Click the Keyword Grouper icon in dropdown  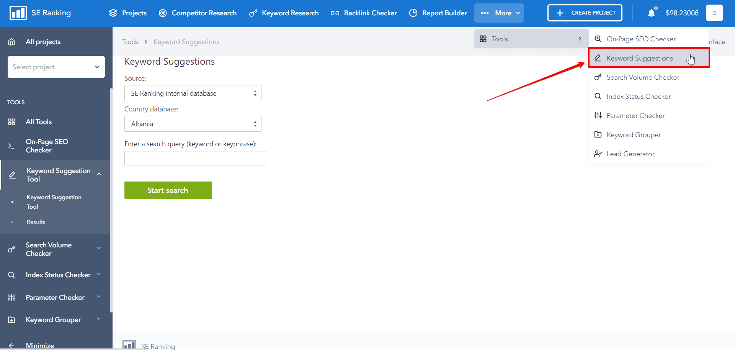598,134
